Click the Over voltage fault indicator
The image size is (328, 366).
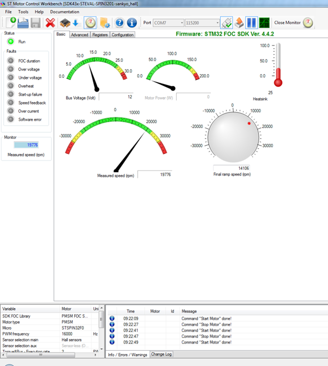tap(10, 69)
